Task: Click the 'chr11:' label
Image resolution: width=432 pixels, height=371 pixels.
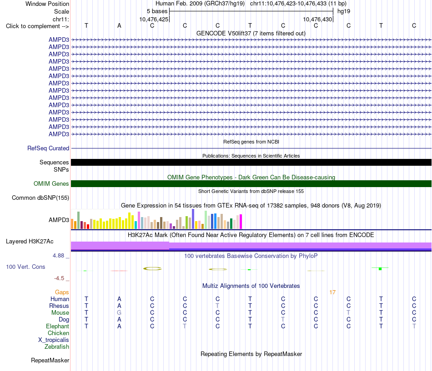Action: click(60, 19)
